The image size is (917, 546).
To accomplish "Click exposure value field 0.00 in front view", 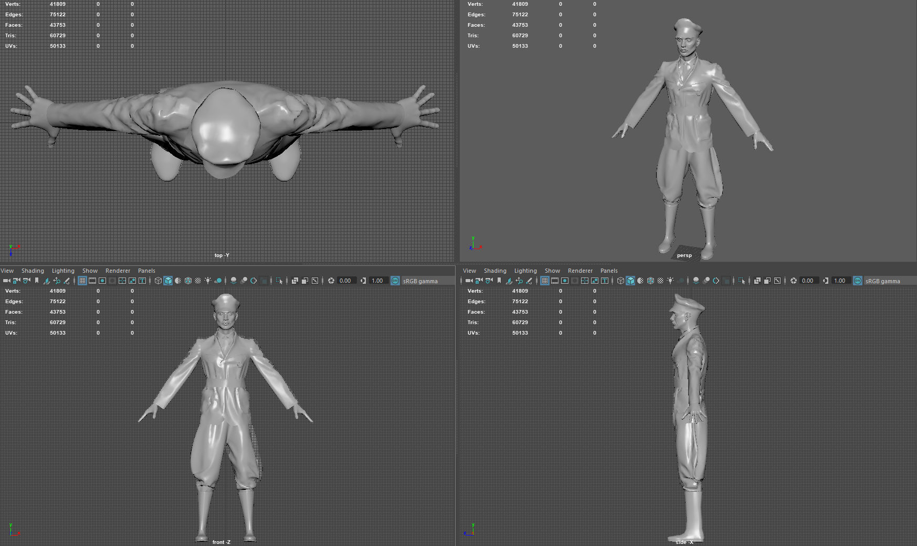I will [x=346, y=281].
